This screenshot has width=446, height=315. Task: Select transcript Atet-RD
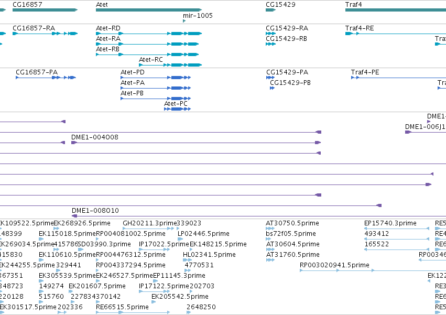pyautogui.click(x=149, y=34)
